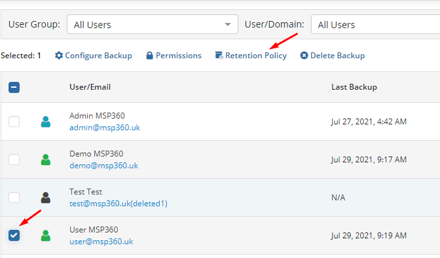Click the Last Backup column header
This screenshot has height=258, width=440.
354,87
